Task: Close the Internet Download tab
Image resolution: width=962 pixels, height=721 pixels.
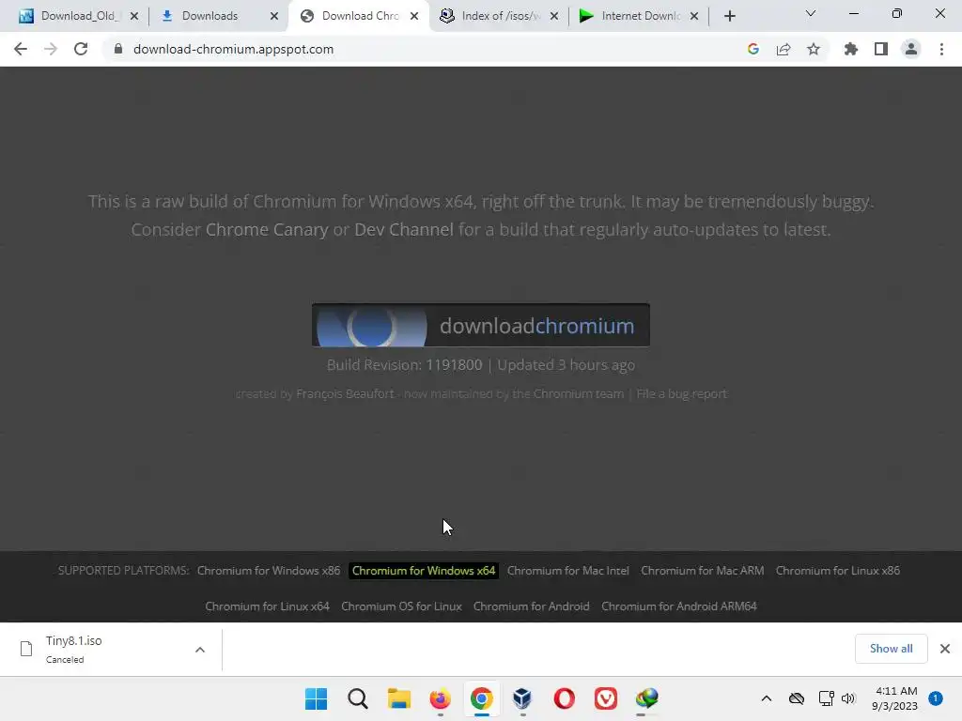Action: (x=694, y=16)
